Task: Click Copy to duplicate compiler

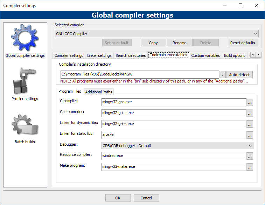Action: [153, 43]
